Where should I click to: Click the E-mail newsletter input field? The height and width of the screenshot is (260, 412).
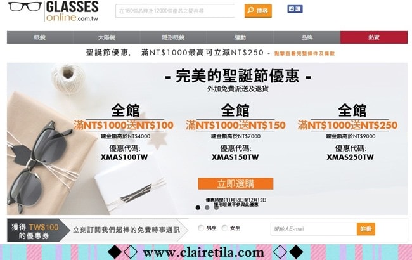pos(314,229)
